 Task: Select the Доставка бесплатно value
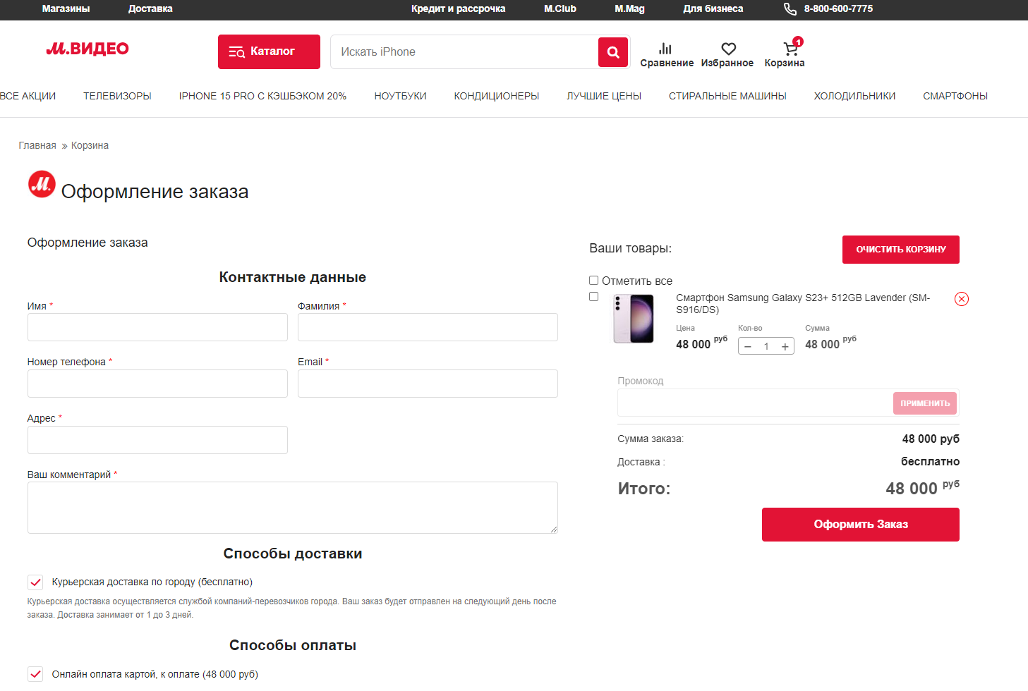[x=930, y=462]
